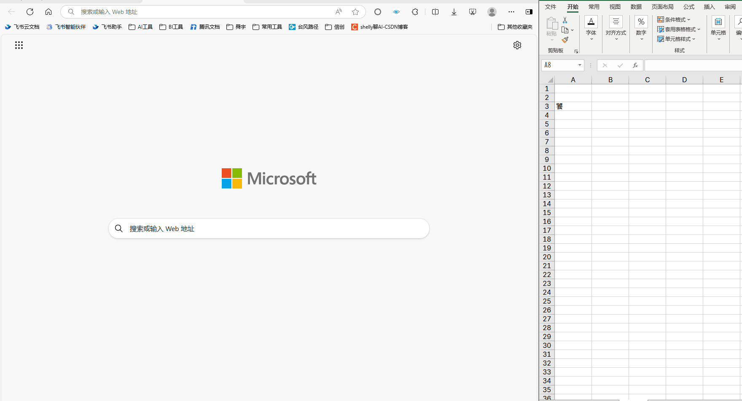Open the 台风路径 bookmark

(x=304, y=27)
